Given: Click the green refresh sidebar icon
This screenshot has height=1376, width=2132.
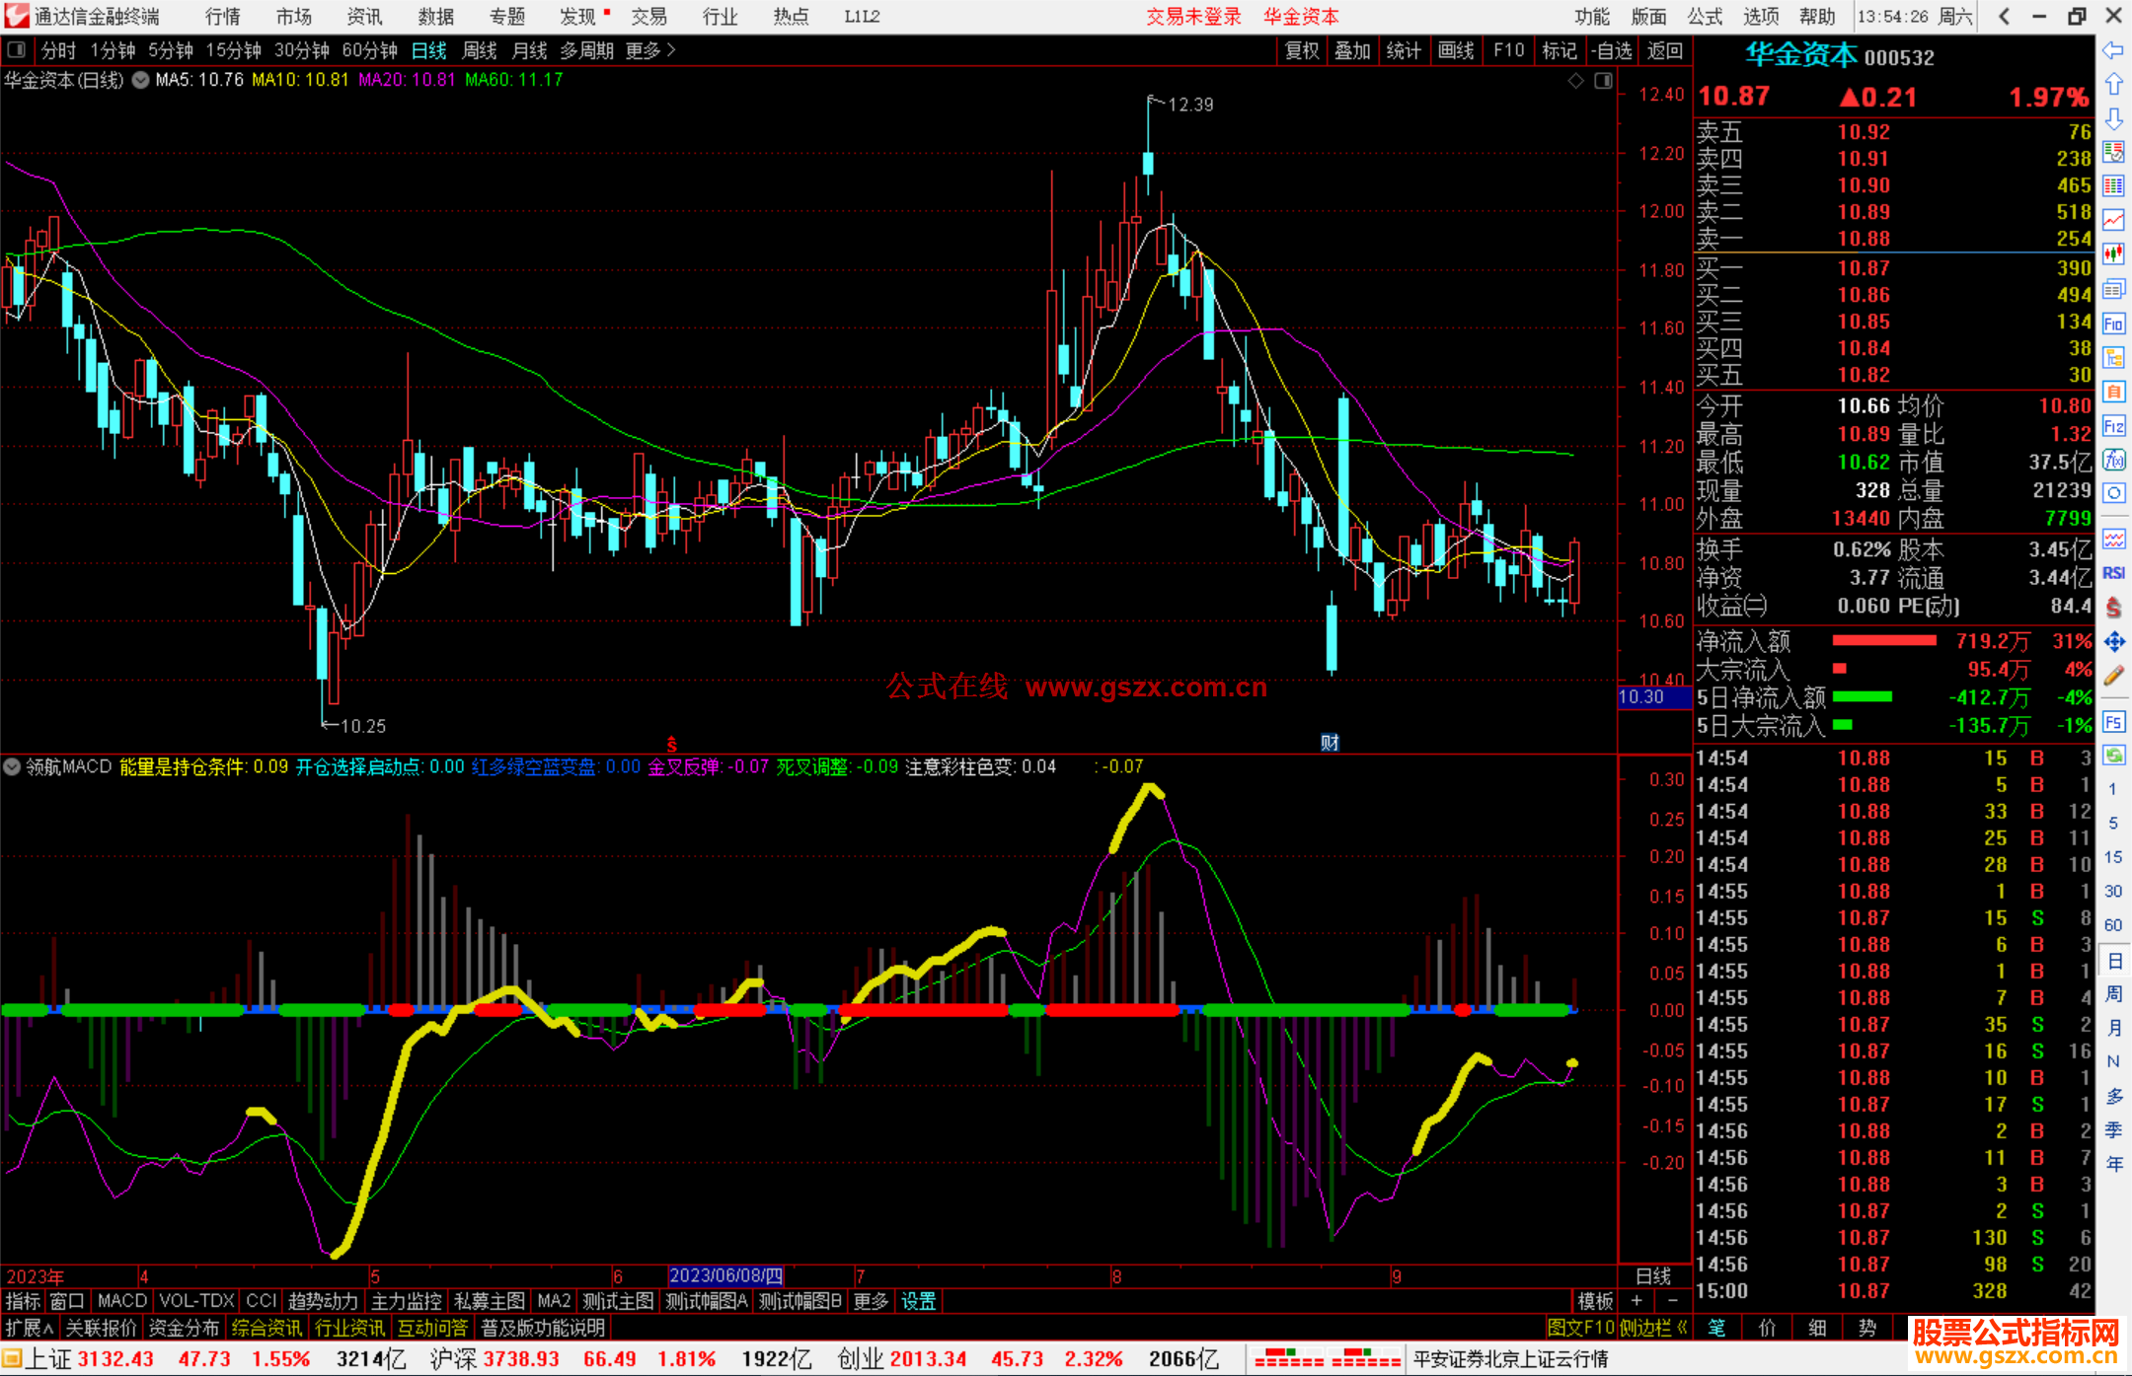Looking at the screenshot, I should pyautogui.click(x=2113, y=756).
